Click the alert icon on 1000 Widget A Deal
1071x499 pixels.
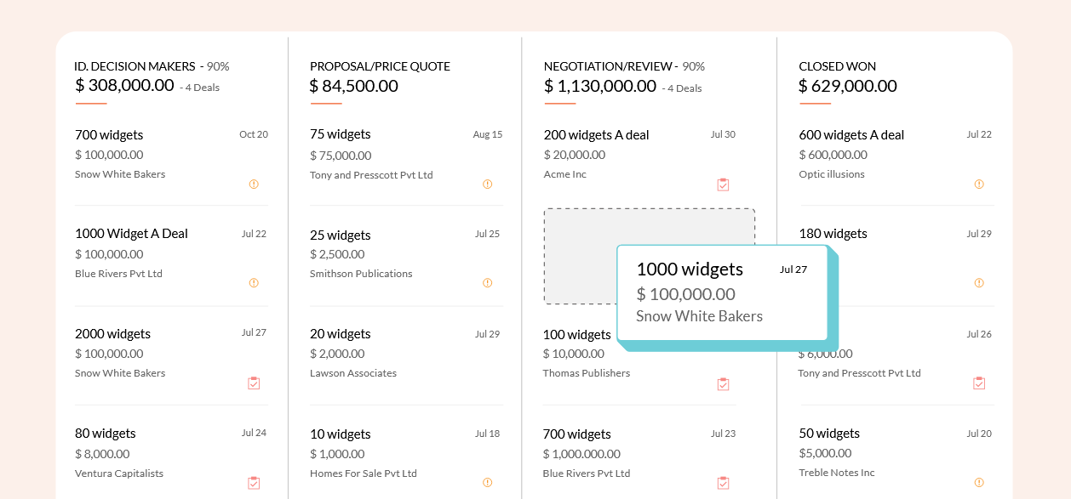[x=254, y=282]
